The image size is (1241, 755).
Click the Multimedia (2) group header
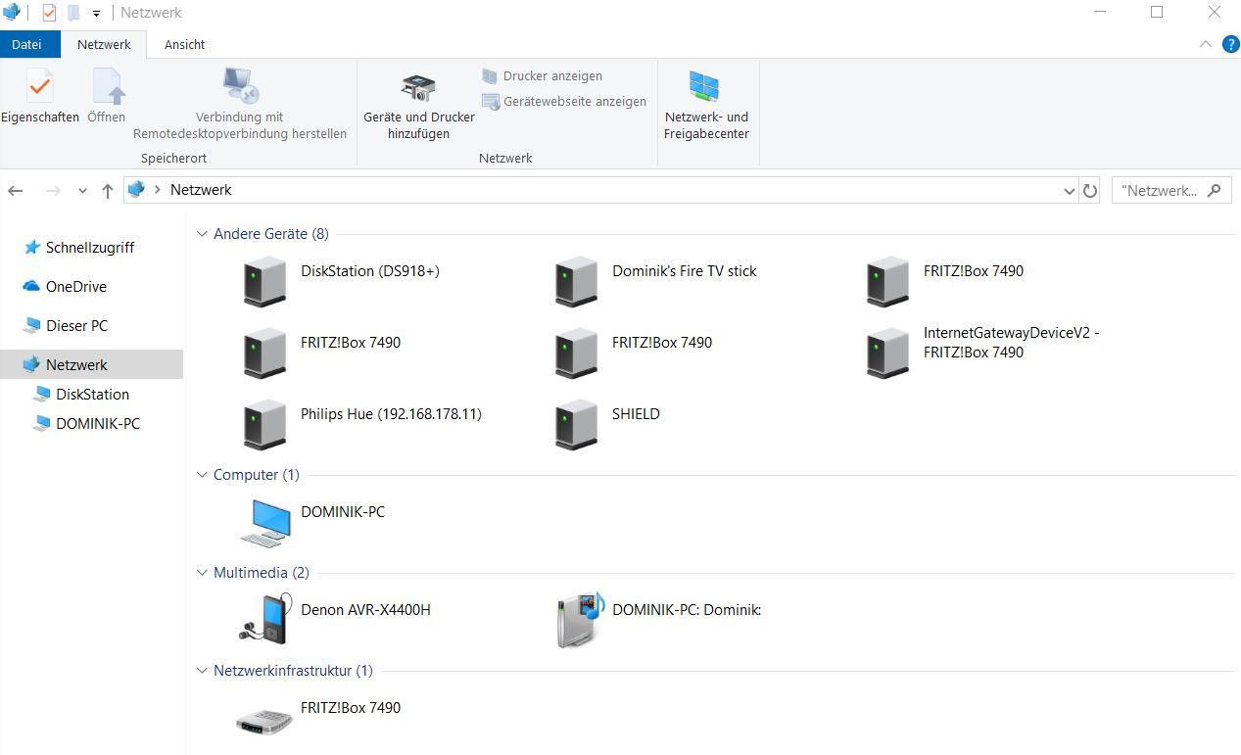click(x=262, y=573)
